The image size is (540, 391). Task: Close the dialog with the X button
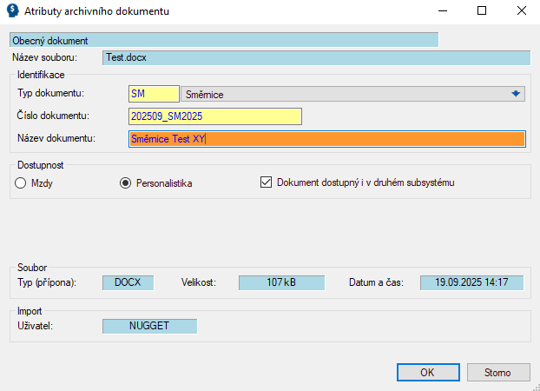point(521,11)
